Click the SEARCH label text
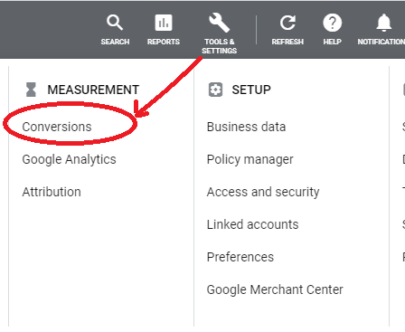This screenshot has height=332, width=405. click(115, 42)
